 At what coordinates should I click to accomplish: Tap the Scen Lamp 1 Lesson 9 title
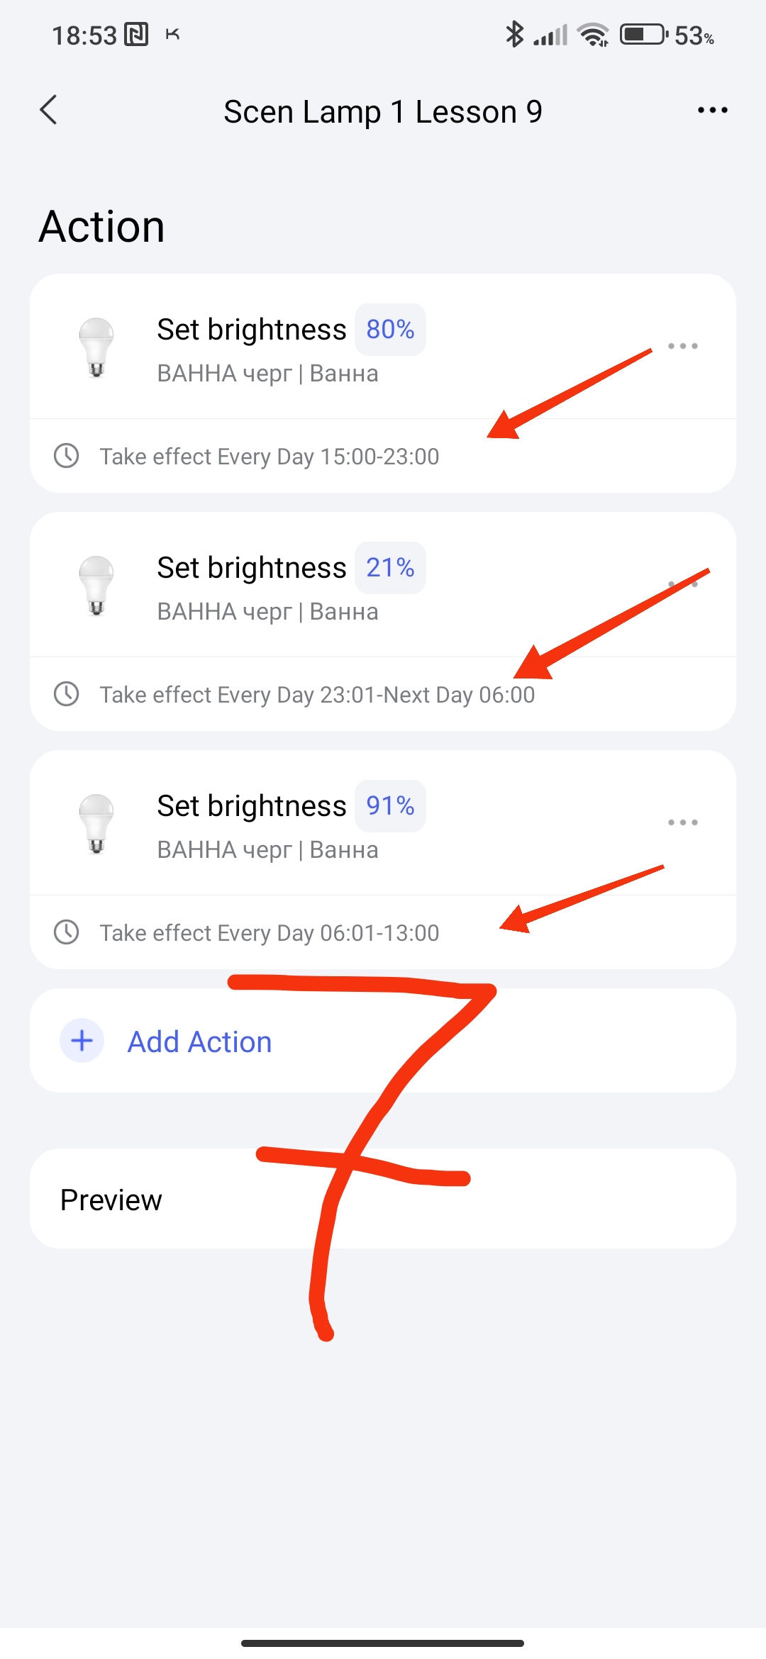383,112
